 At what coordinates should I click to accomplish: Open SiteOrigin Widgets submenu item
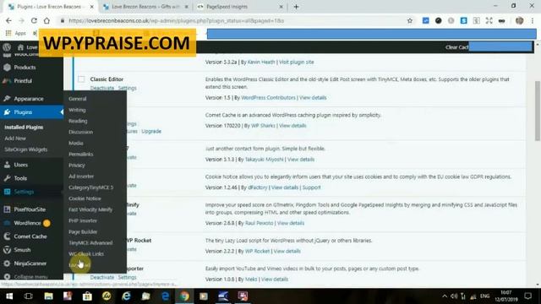26,149
